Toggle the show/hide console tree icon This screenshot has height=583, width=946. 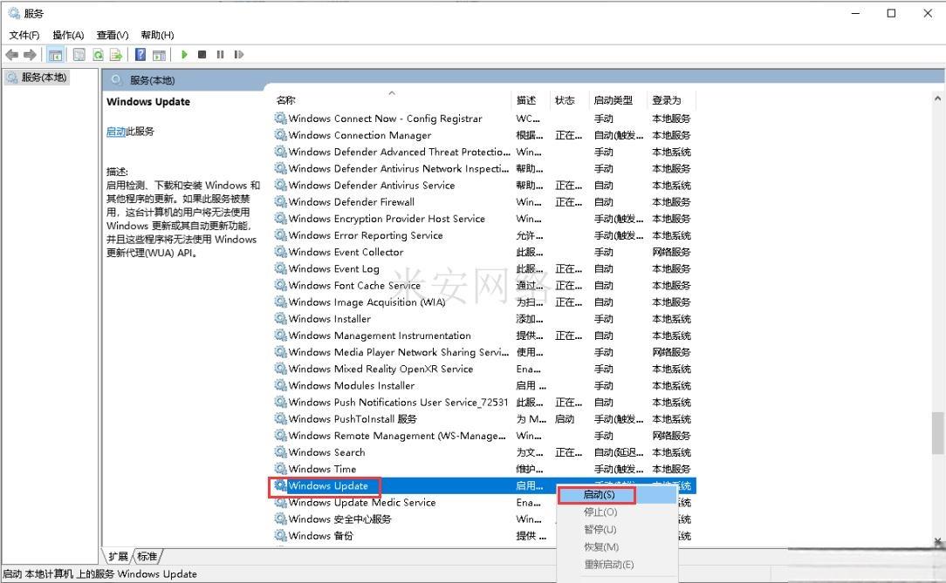point(55,55)
